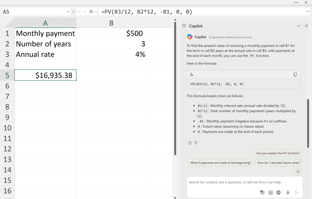Refresh the Copilot suggested prompts

(x=298, y=172)
